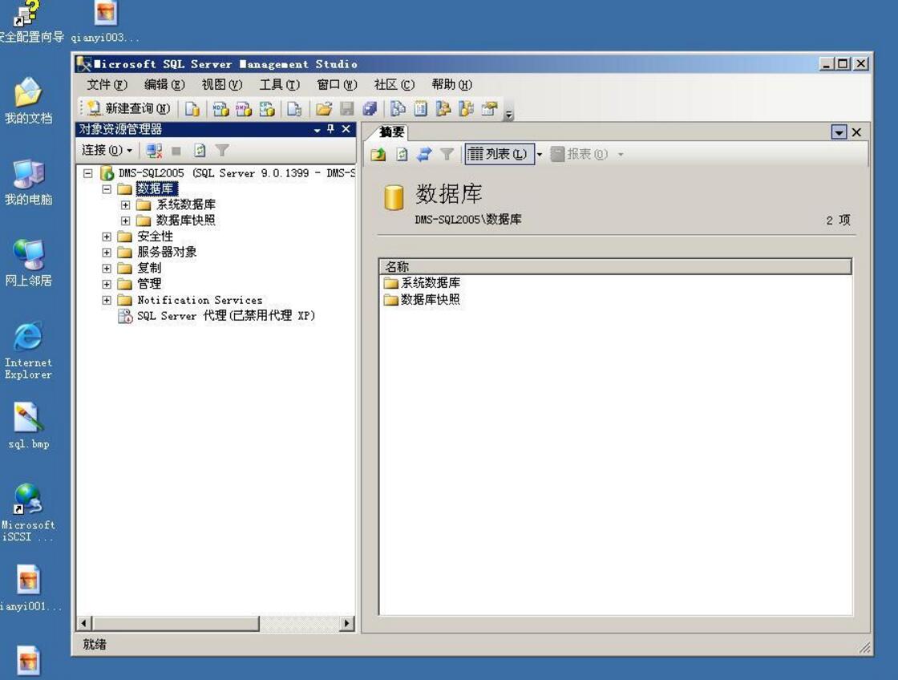Refresh the Object Explorer tree

tap(200, 151)
